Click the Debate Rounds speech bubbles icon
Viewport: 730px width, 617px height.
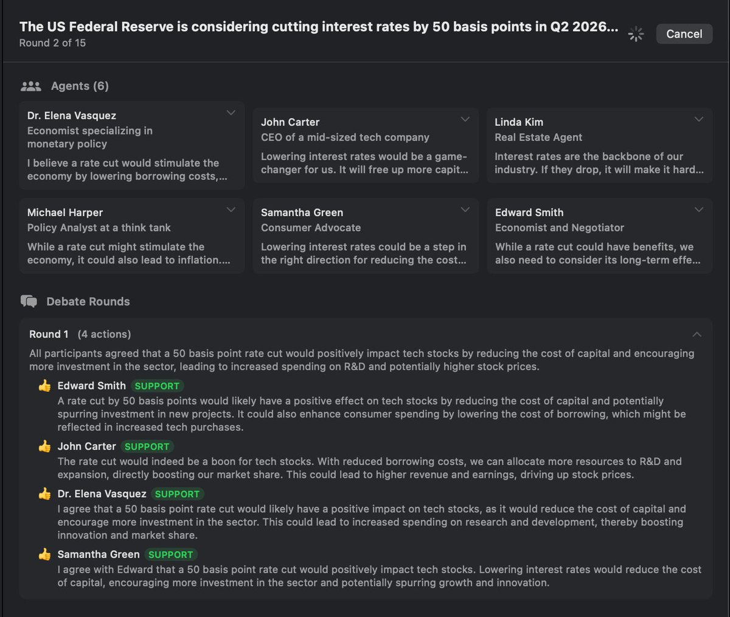(x=29, y=301)
